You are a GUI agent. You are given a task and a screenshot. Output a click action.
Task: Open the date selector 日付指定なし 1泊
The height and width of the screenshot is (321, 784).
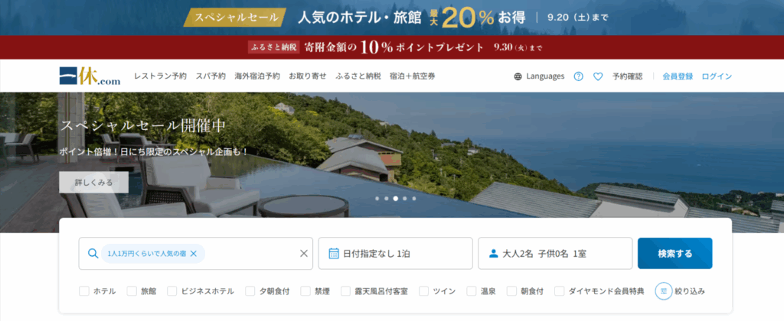396,254
